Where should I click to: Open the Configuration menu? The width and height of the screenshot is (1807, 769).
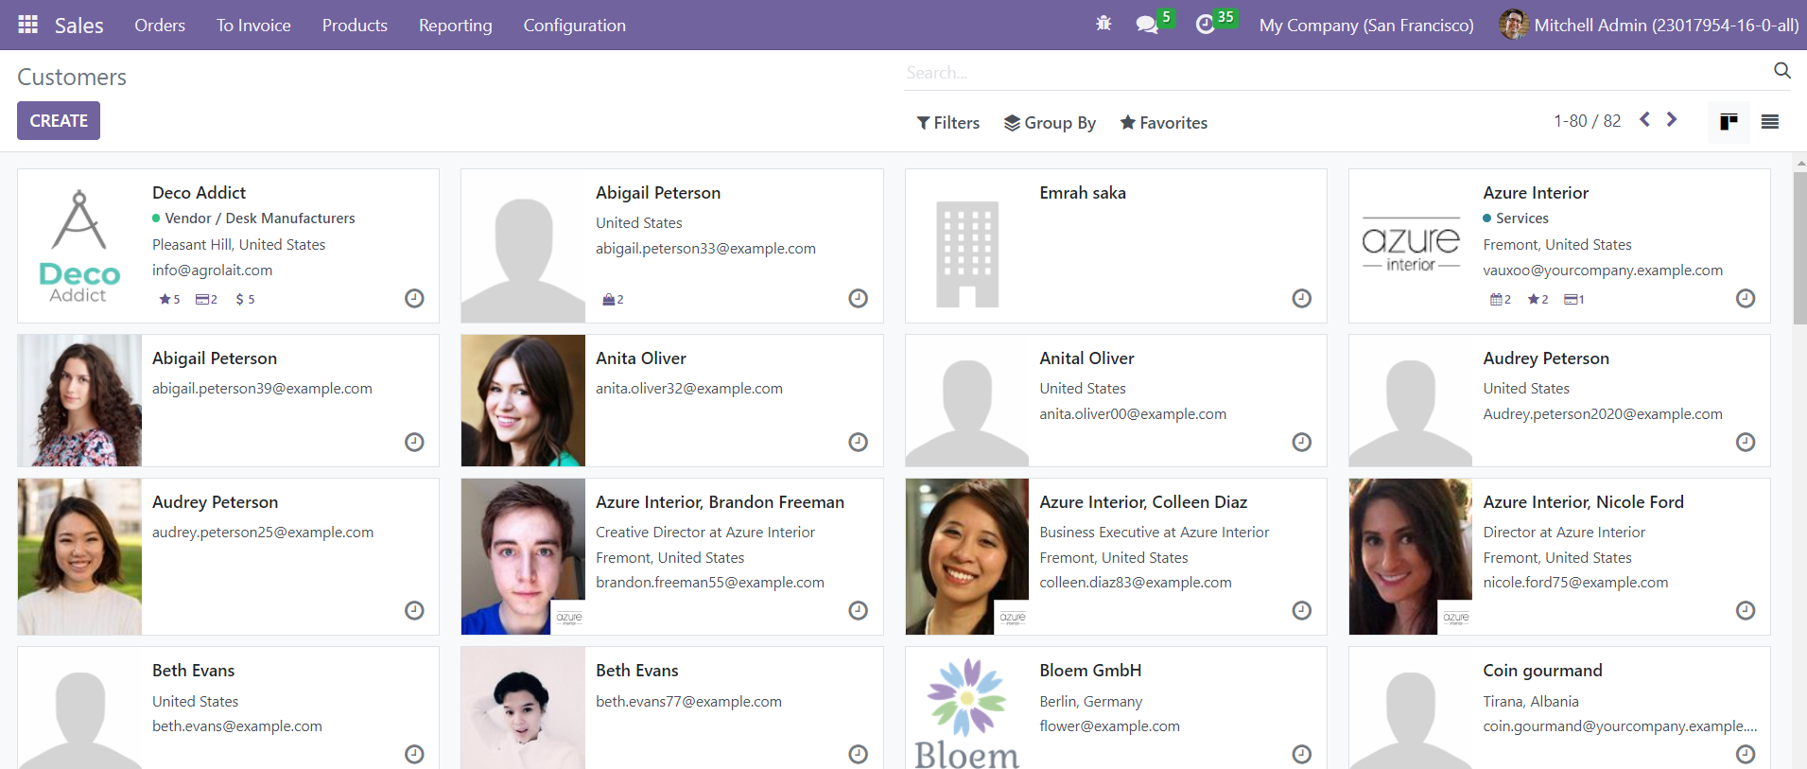[575, 26]
